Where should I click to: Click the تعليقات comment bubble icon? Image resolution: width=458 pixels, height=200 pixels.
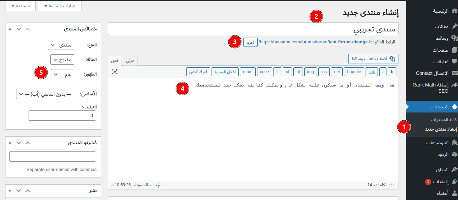pos(454,62)
